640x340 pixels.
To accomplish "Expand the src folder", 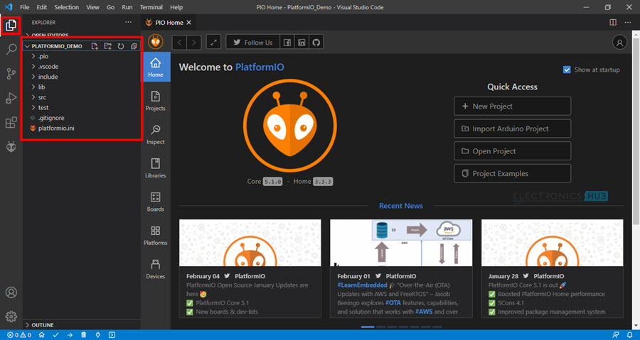I will pos(43,97).
